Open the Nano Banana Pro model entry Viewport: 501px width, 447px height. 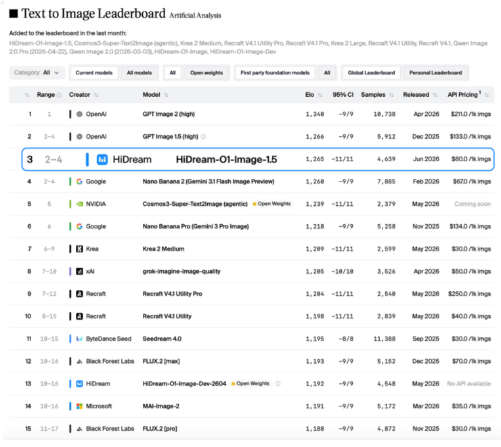point(196,226)
